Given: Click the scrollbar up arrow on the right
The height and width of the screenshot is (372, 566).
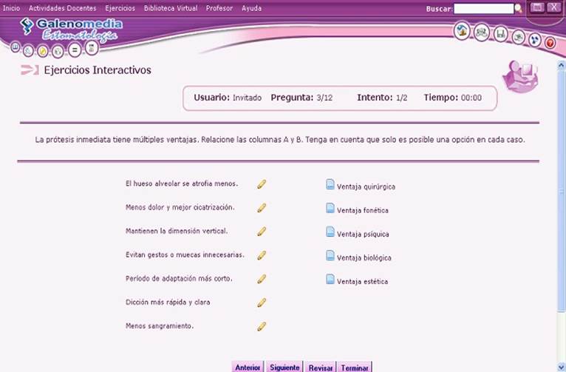Looking at the screenshot, I should pos(561,65).
